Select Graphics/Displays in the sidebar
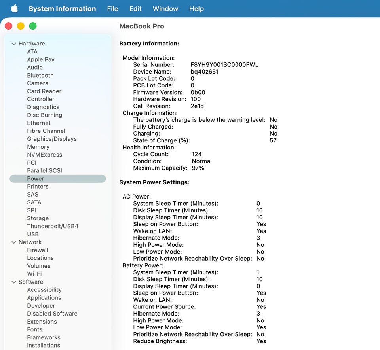Image resolution: width=380 pixels, height=350 pixels. click(52, 139)
